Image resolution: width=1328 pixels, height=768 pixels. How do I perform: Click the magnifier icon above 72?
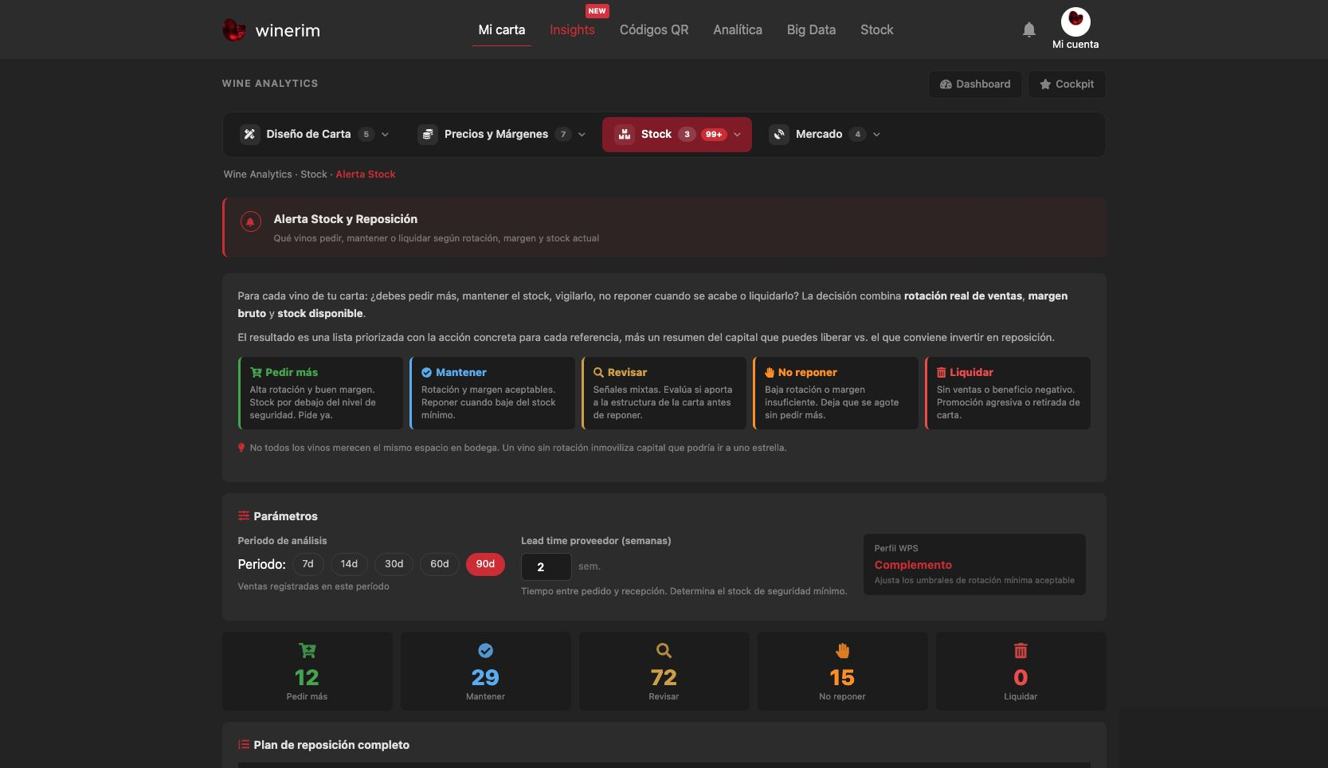[x=664, y=651]
